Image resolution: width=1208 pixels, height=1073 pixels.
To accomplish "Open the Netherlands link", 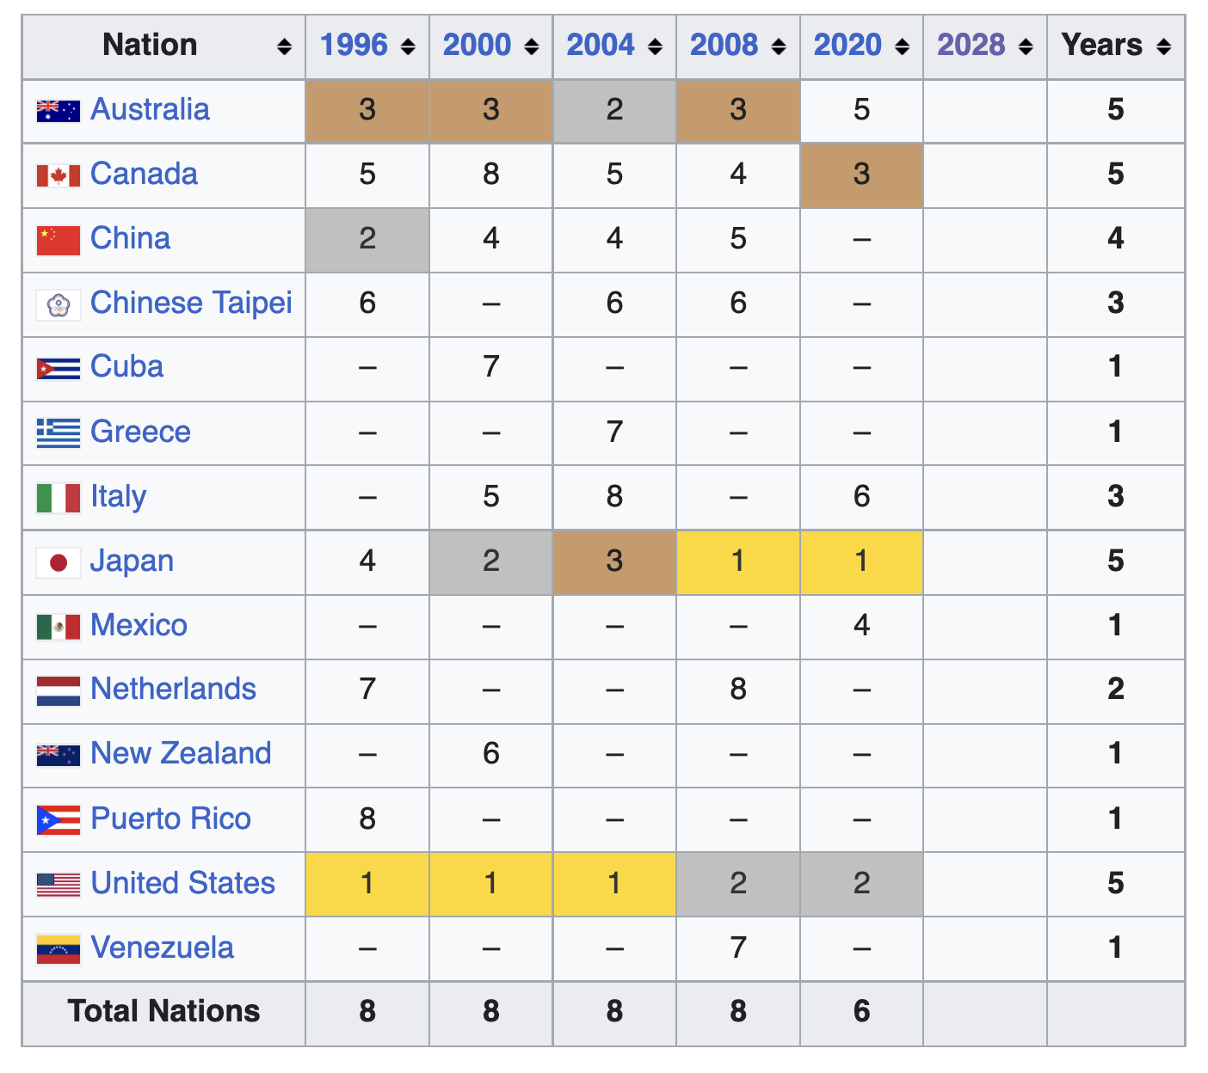I will 173,690.
